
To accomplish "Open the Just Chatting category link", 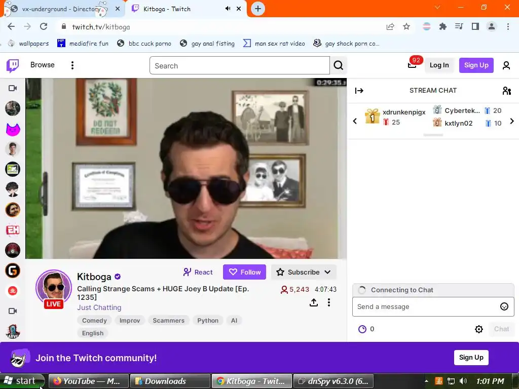I will click(99, 307).
